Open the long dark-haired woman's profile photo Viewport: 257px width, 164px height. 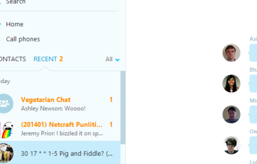pyautogui.click(x=231, y=84)
